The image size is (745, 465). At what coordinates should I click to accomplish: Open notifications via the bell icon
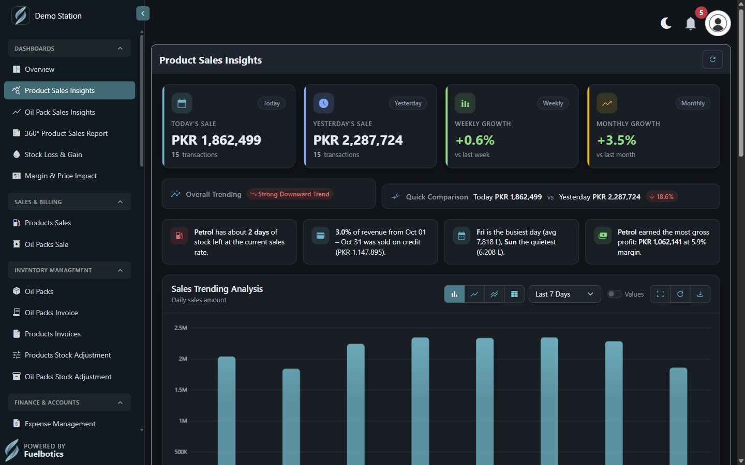coord(691,23)
